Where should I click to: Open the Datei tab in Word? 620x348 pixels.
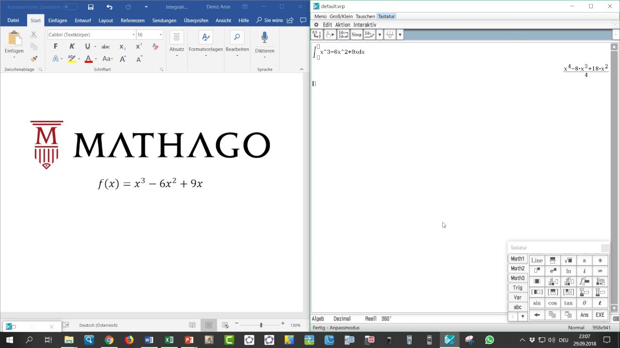[13, 20]
